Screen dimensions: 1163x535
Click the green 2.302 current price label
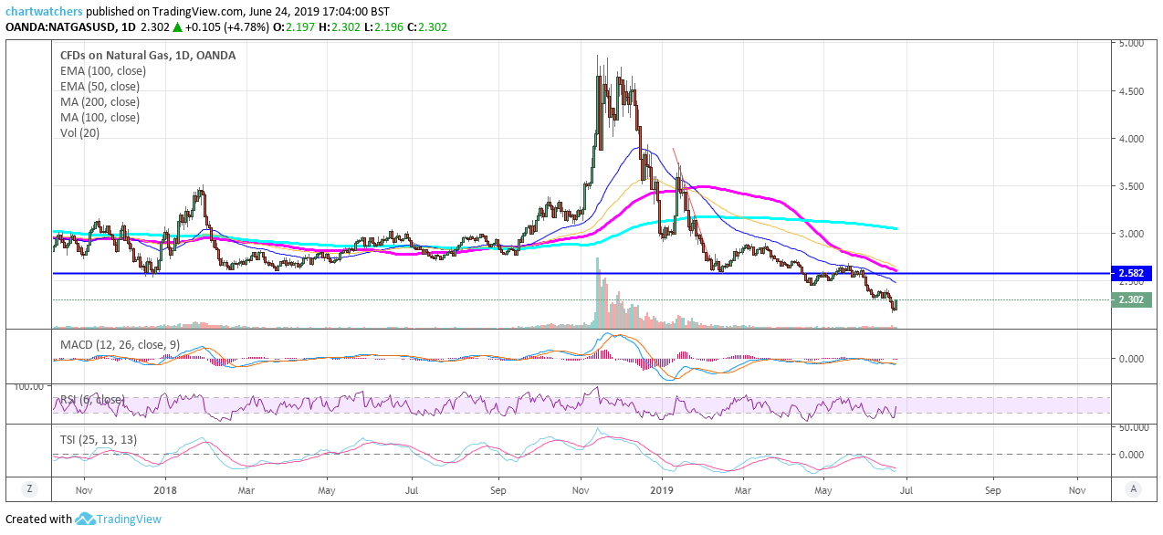1133,299
